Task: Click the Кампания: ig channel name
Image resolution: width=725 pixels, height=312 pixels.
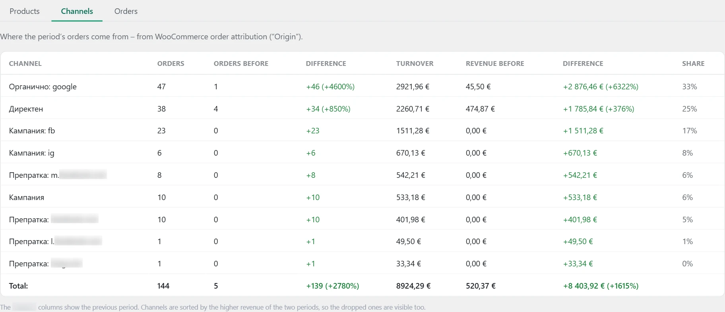Action: coord(31,153)
